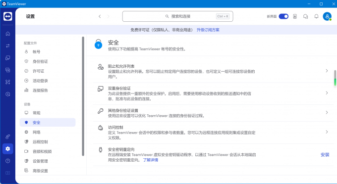Open the integrations icon above settings
This screenshot has width=337, height=184.
click(8, 137)
